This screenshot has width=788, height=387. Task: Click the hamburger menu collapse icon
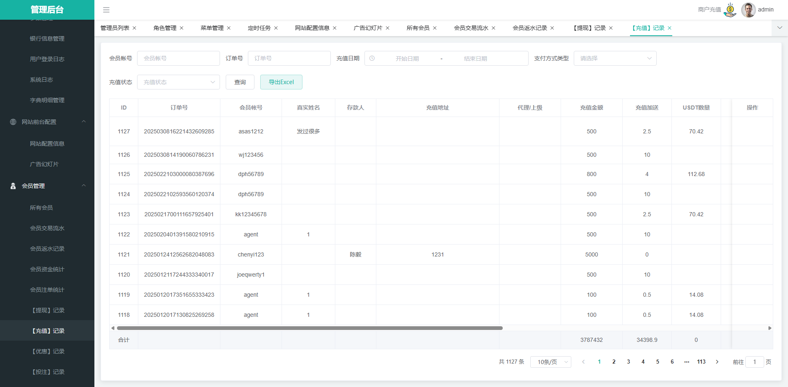106,10
